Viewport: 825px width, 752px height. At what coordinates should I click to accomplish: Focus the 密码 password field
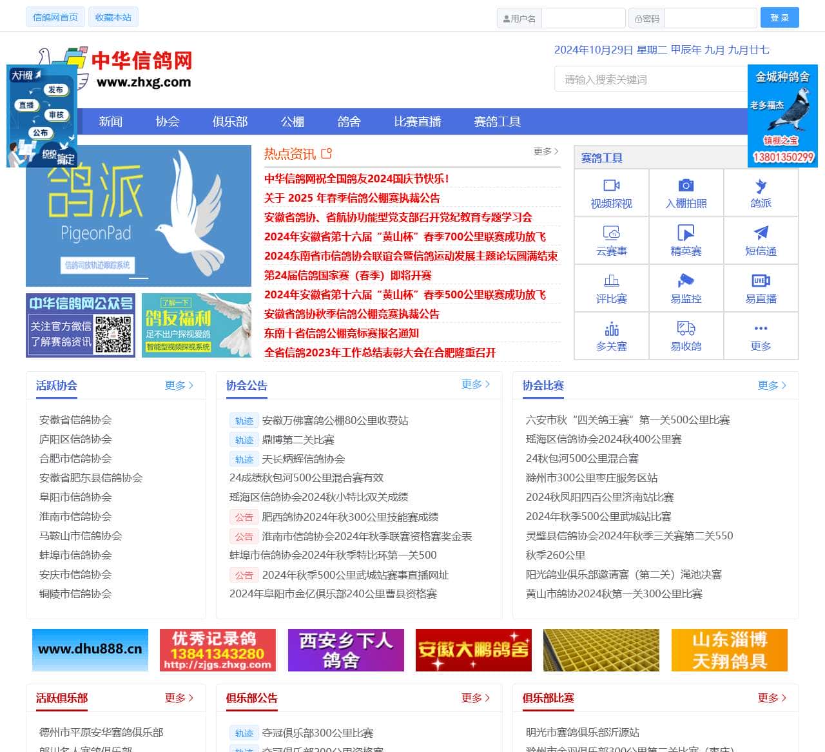coord(710,18)
